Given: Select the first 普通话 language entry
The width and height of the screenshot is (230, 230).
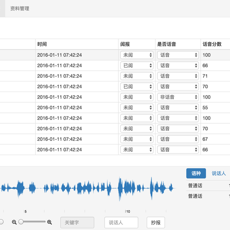Looking at the screenshot, I should click(x=195, y=185).
